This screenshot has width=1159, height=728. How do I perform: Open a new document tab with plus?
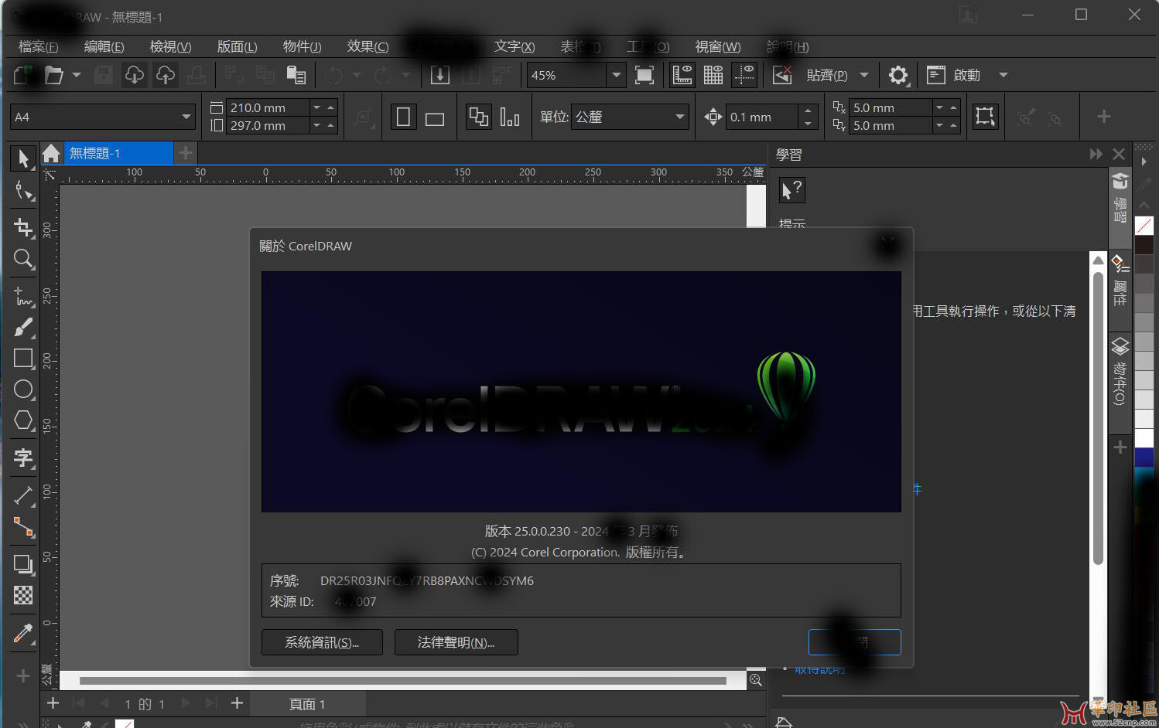[x=186, y=153]
